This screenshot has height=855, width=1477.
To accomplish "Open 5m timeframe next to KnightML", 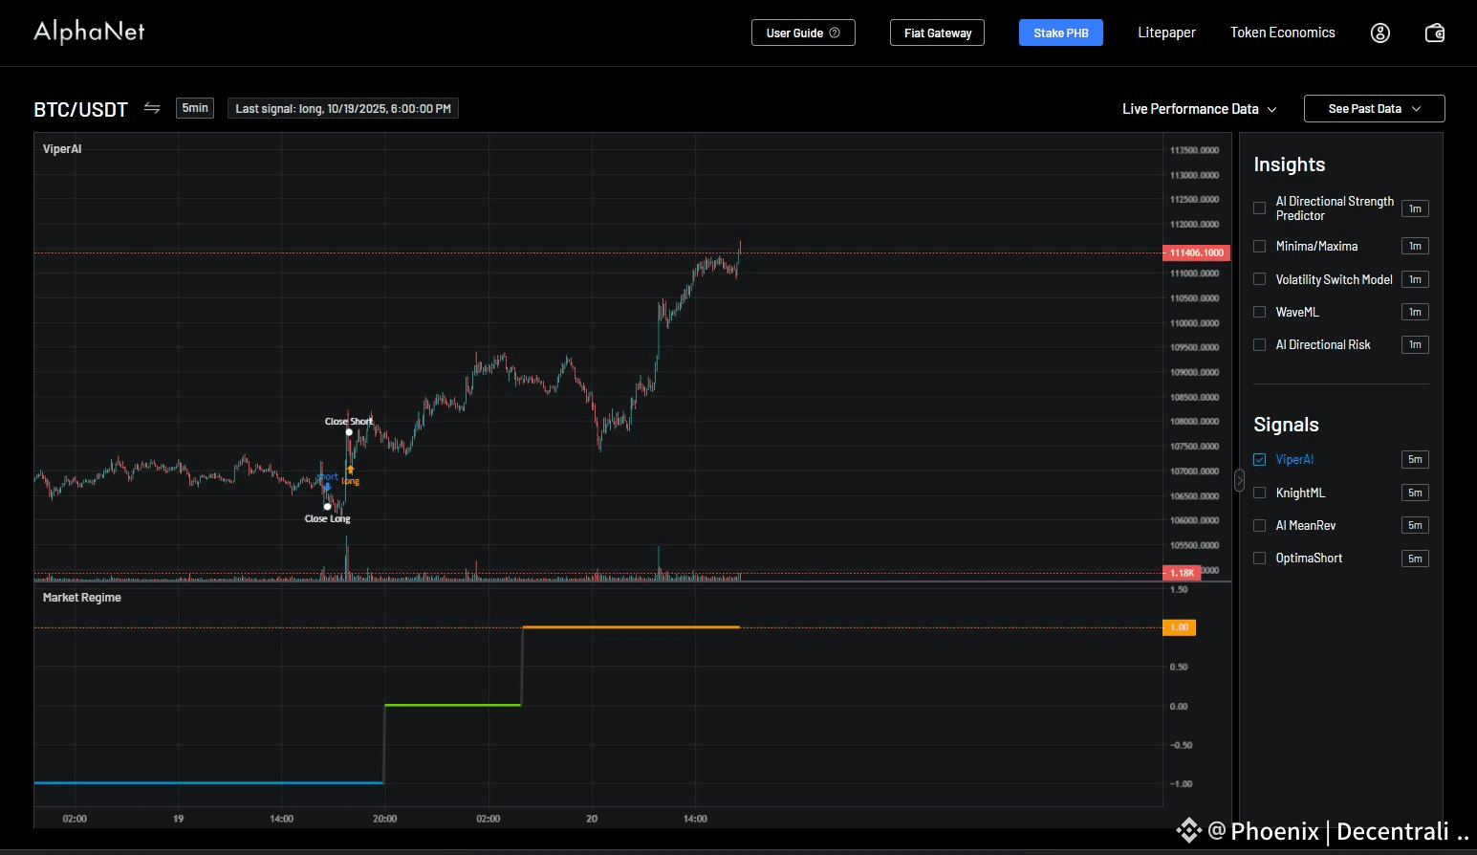I will coord(1415,493).
